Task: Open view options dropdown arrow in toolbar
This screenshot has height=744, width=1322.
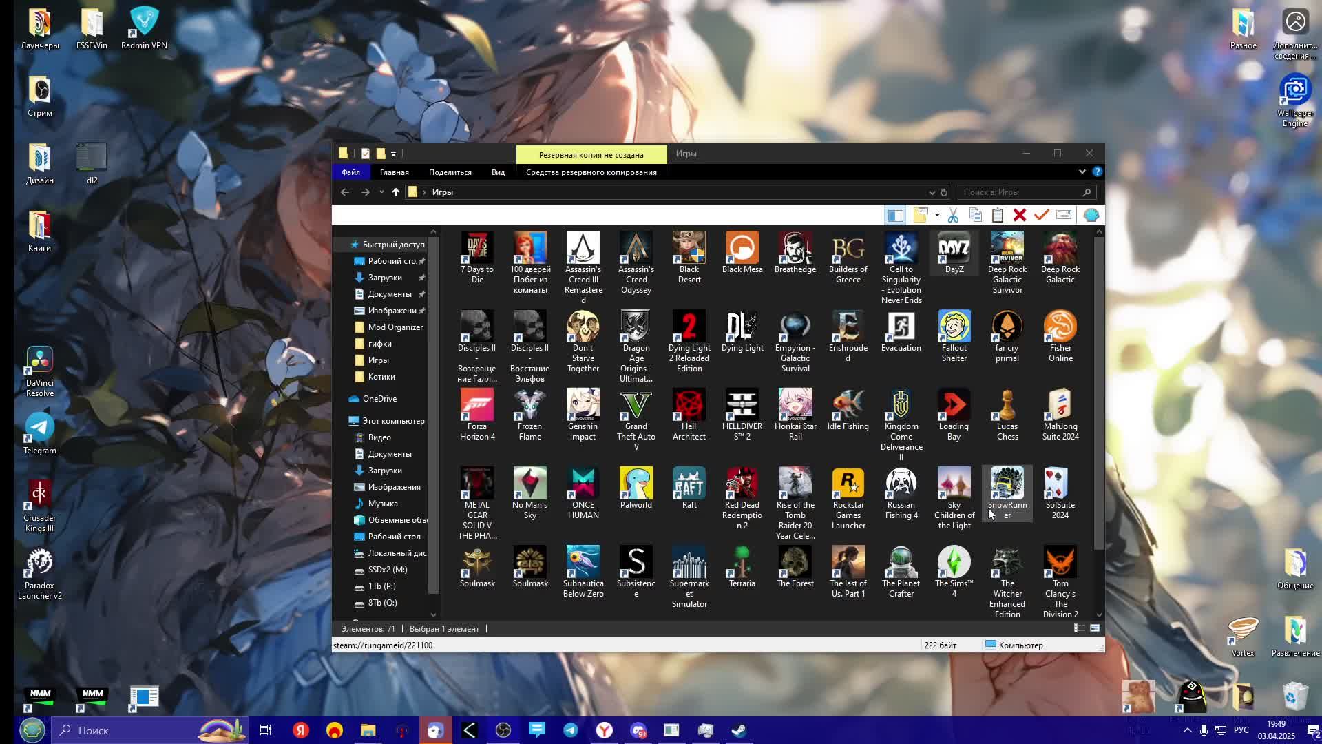Action: 937,216
